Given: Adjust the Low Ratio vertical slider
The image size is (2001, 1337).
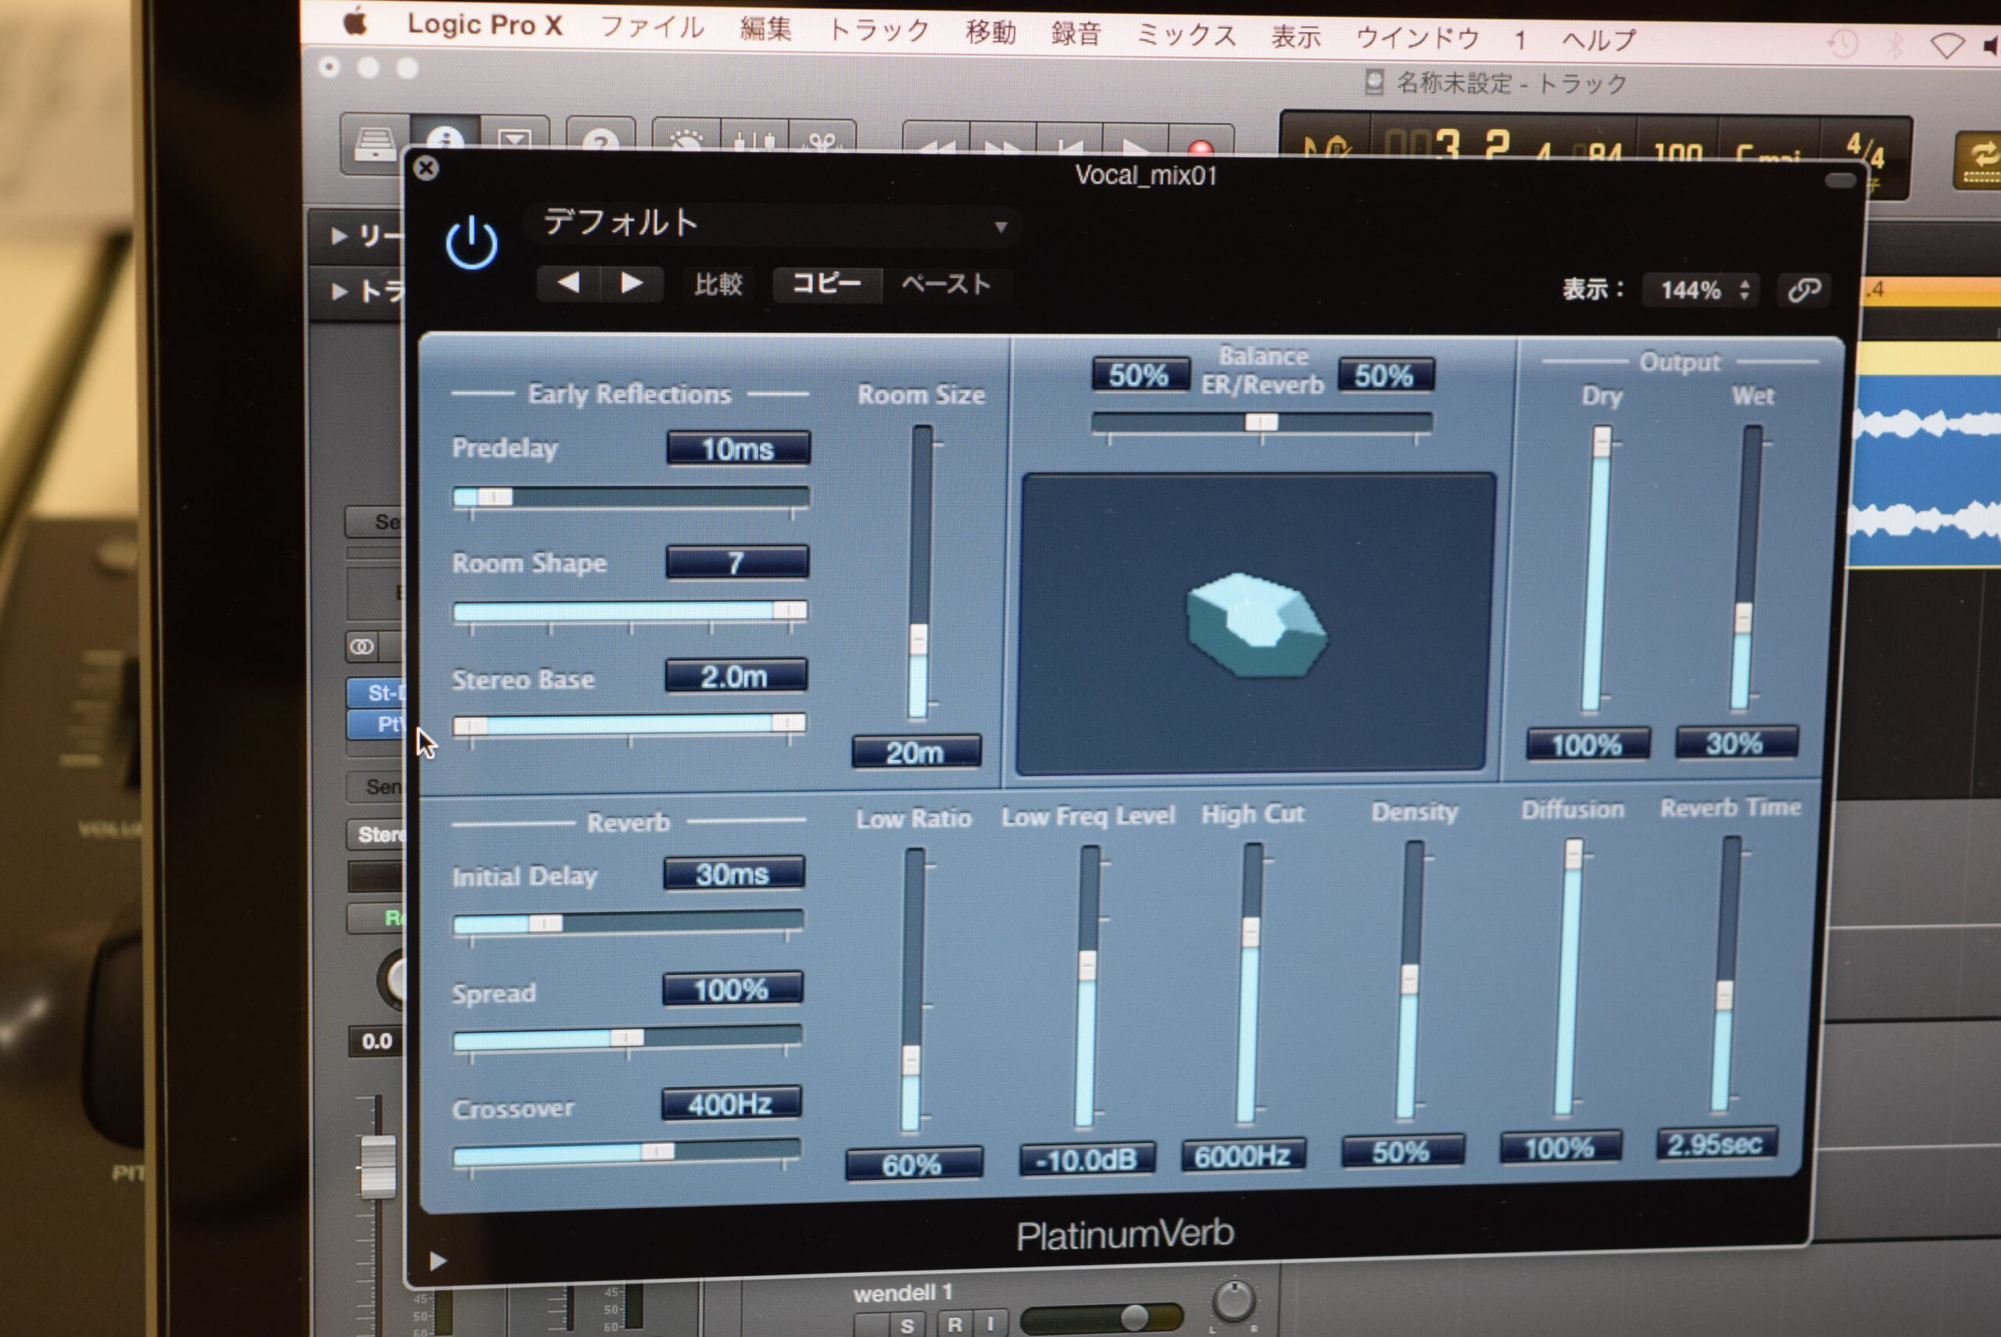Looking at the screenshot, I should pyautogui.click(x=913, y=991).
